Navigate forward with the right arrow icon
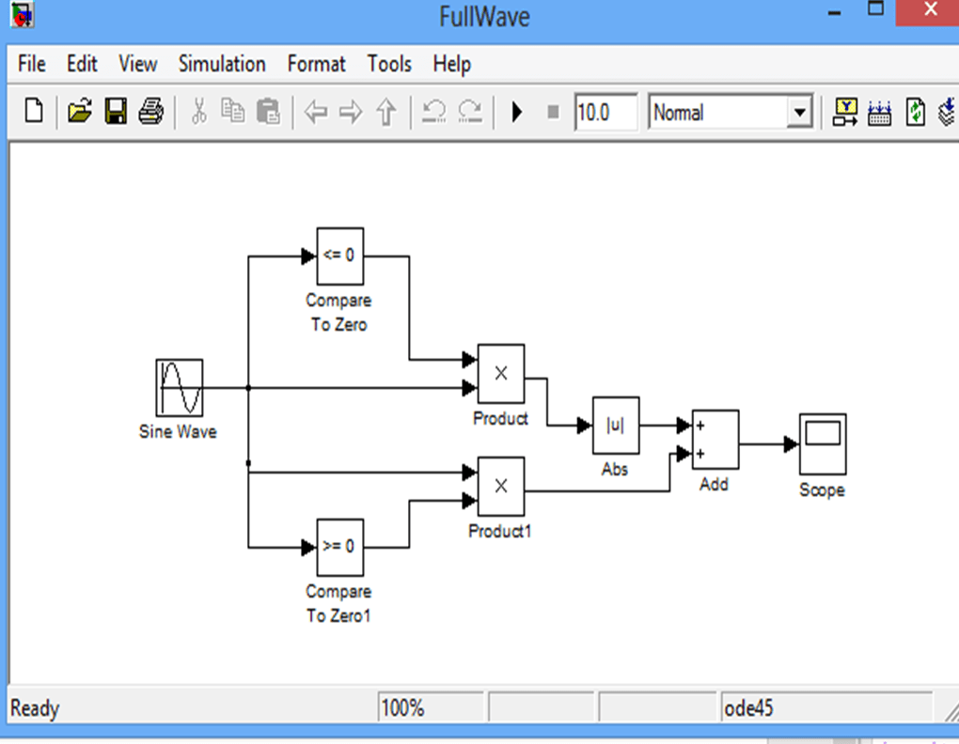Image resolution: width=959 pixels, height=744 pixels. (x=351, y=112)
